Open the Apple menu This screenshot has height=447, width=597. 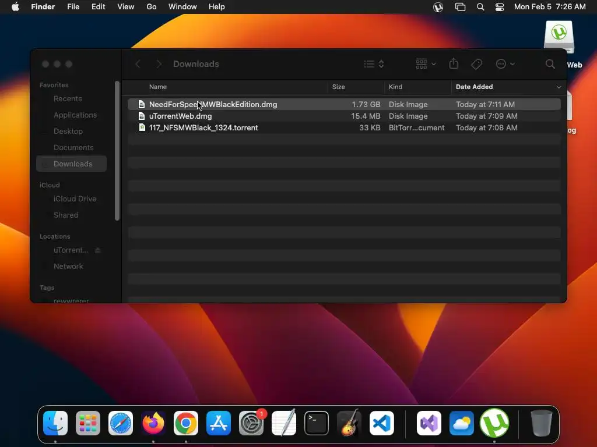[x=15, y=7]
